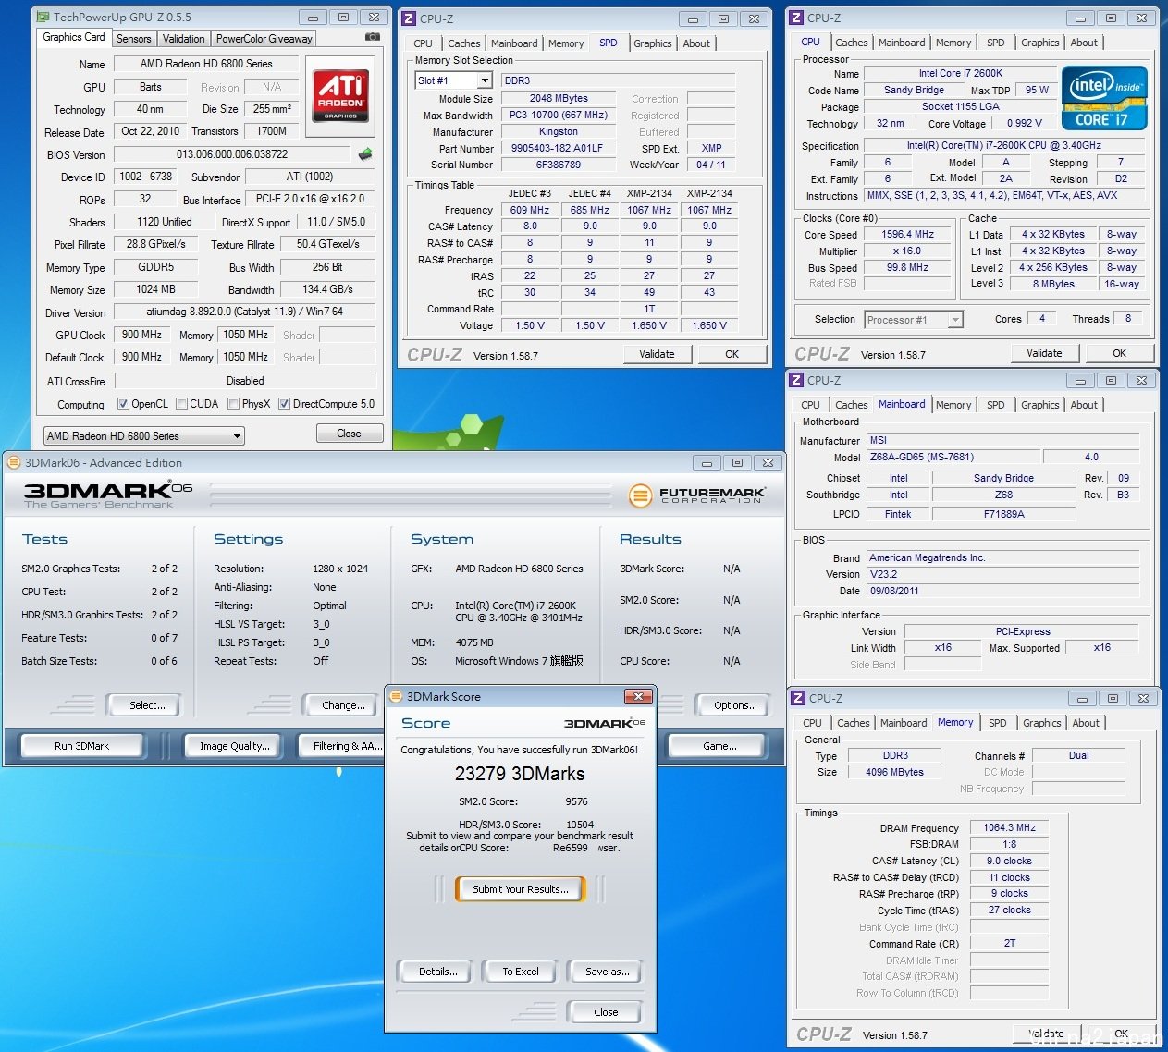Click the DRAM Frequency value 1064.3 MHz
Viewport: 1168px width, 1052px height.
1010,828
